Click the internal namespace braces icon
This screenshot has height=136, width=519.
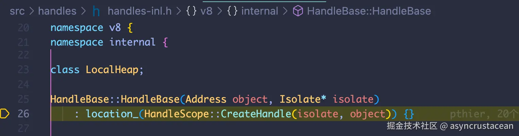(232, 11)
